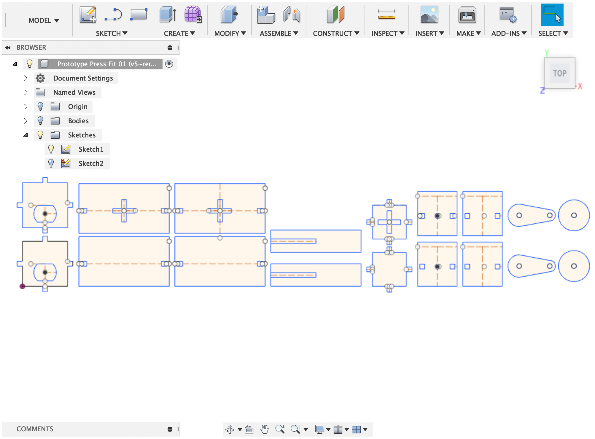Viewport: 595px width, 439px height.
Task: Open the Grid and Snaps dropdown arrow
Action: pyautogui.click(x=347, y=429)
